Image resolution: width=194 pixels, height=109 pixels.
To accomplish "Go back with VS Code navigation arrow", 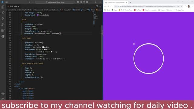I will [x=29, y=2].
